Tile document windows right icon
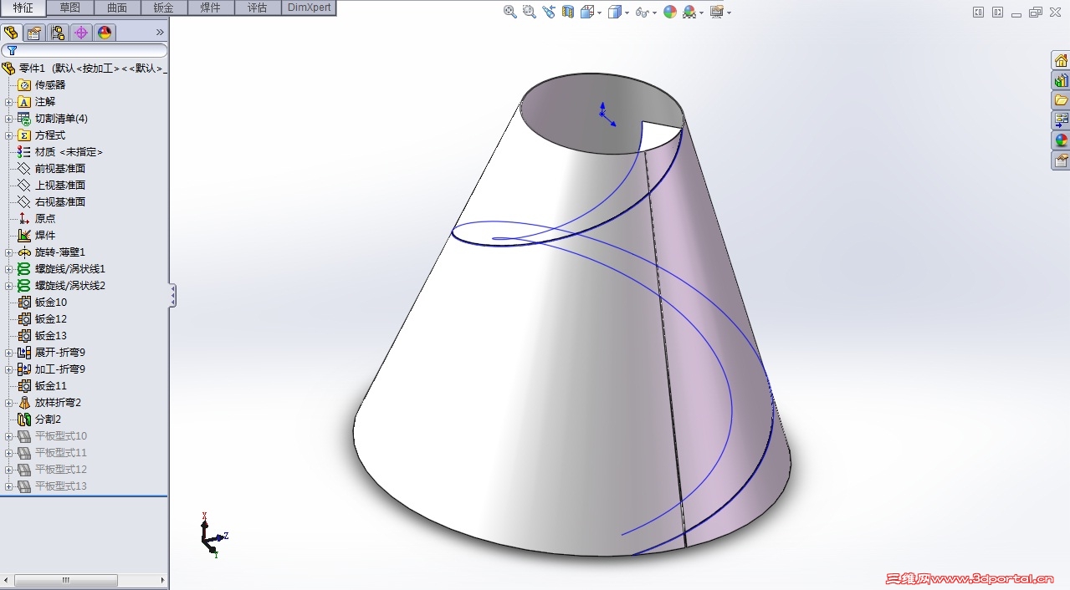Screen dimensions: 1070x590 coord(997,12)
